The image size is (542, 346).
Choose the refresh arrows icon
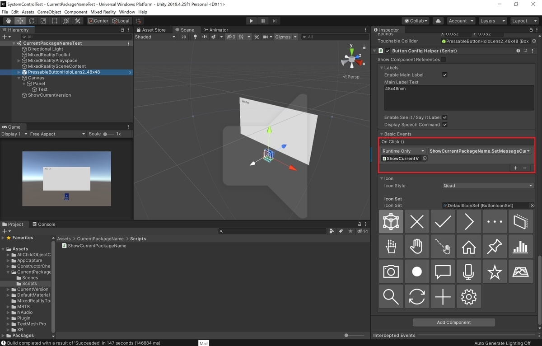pos(417,297)
